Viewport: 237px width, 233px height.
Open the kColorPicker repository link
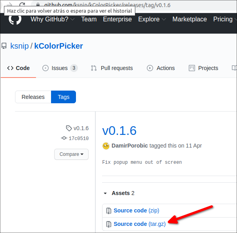59,46
